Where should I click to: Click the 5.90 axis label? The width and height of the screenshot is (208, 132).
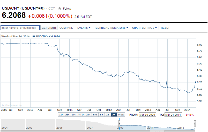[199, 101]
